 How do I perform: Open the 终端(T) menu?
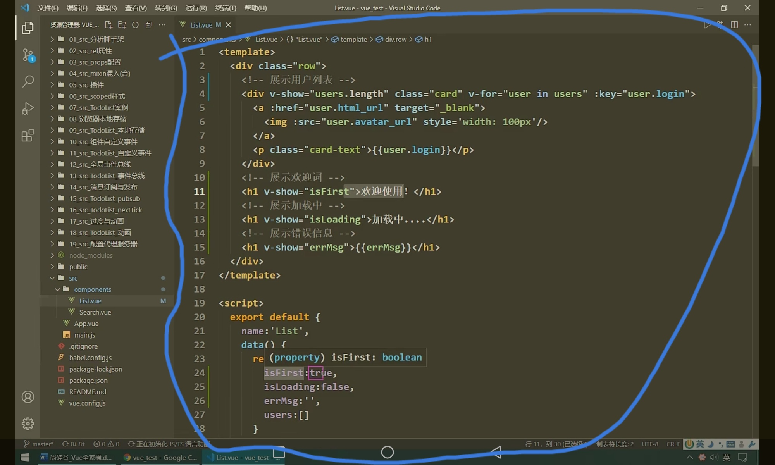coord(225,8)
